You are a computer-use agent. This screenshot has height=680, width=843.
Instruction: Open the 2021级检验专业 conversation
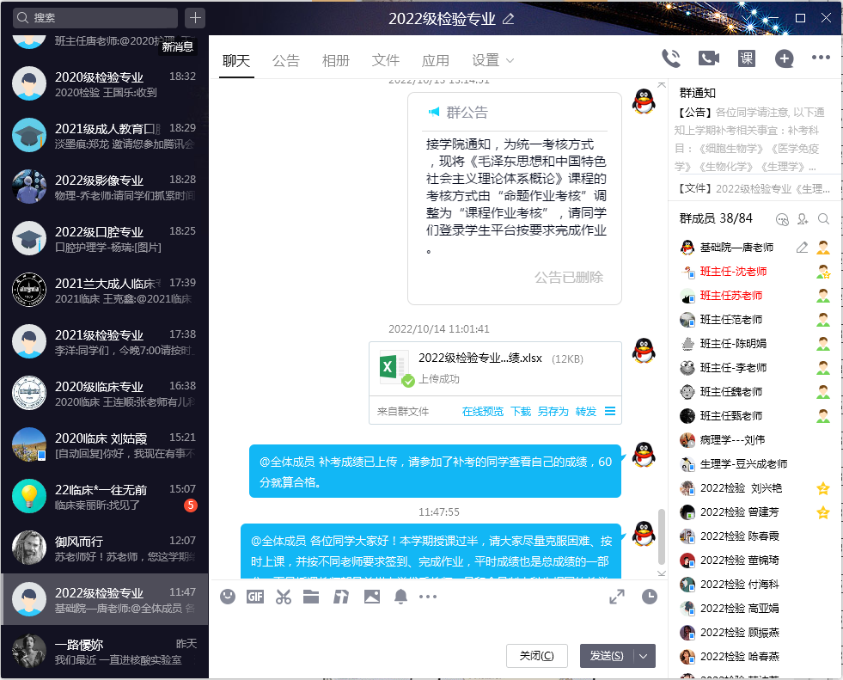click(104, 342)
